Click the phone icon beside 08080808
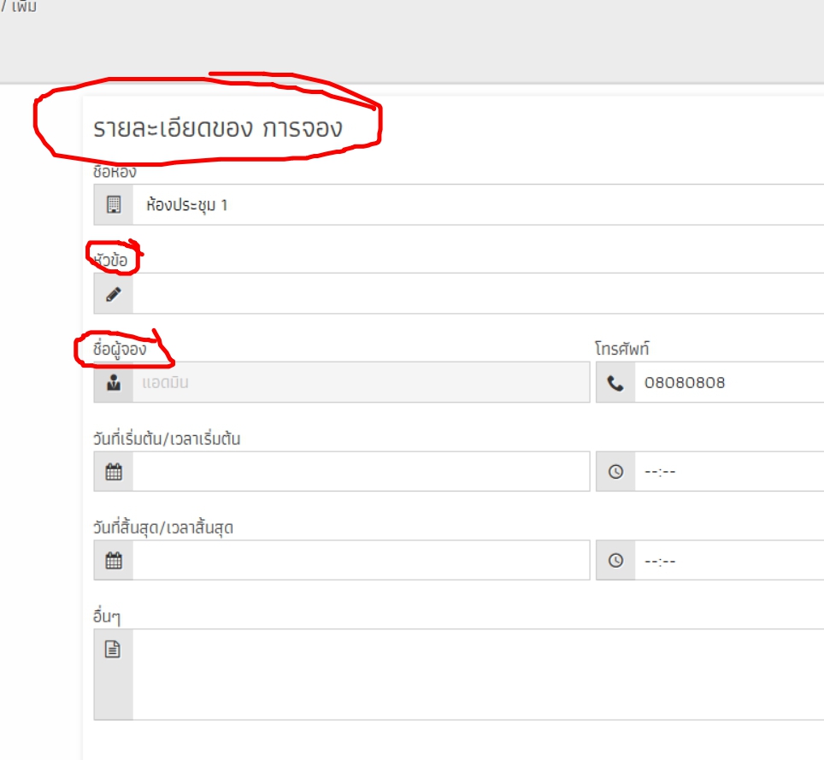Viewport: 824px width, 760px height. 615,383
